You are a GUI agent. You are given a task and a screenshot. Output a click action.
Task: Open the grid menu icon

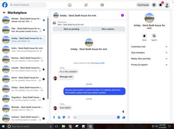(154, 5)
